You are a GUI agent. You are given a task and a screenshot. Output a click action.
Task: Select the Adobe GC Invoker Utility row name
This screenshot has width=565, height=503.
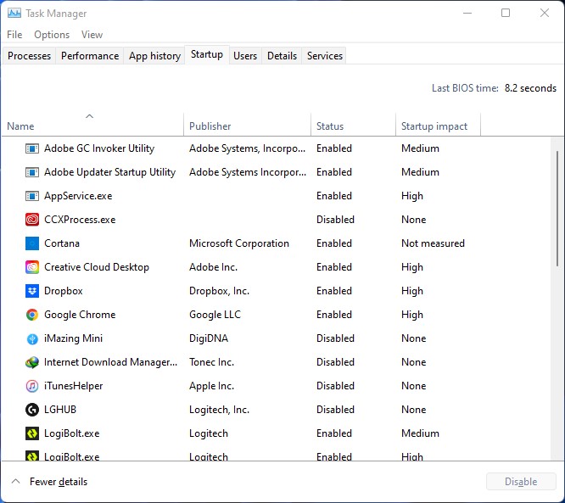coord(99,148)
